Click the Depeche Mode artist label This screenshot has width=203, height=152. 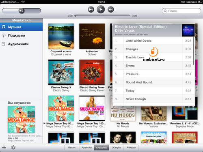tap(185, 126)
